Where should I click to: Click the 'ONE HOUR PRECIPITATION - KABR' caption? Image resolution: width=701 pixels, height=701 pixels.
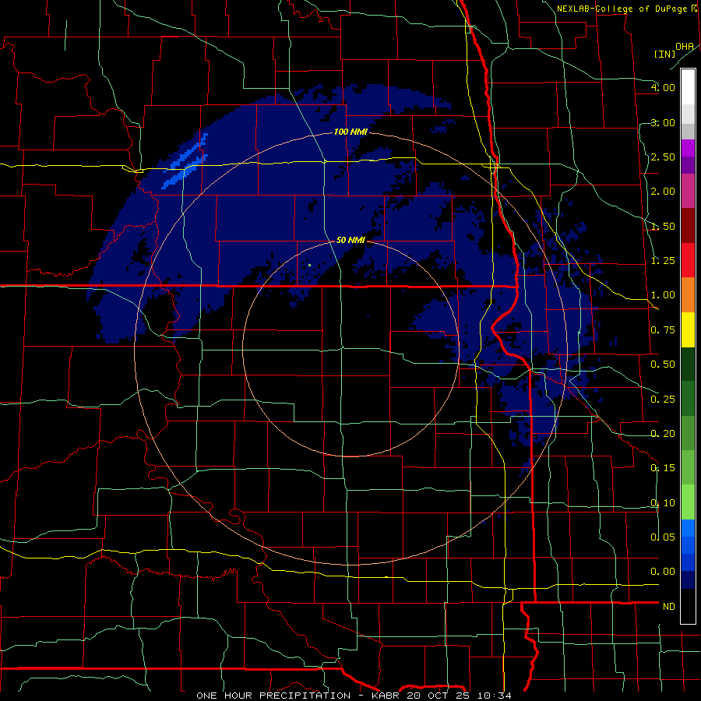click(299, 696)
